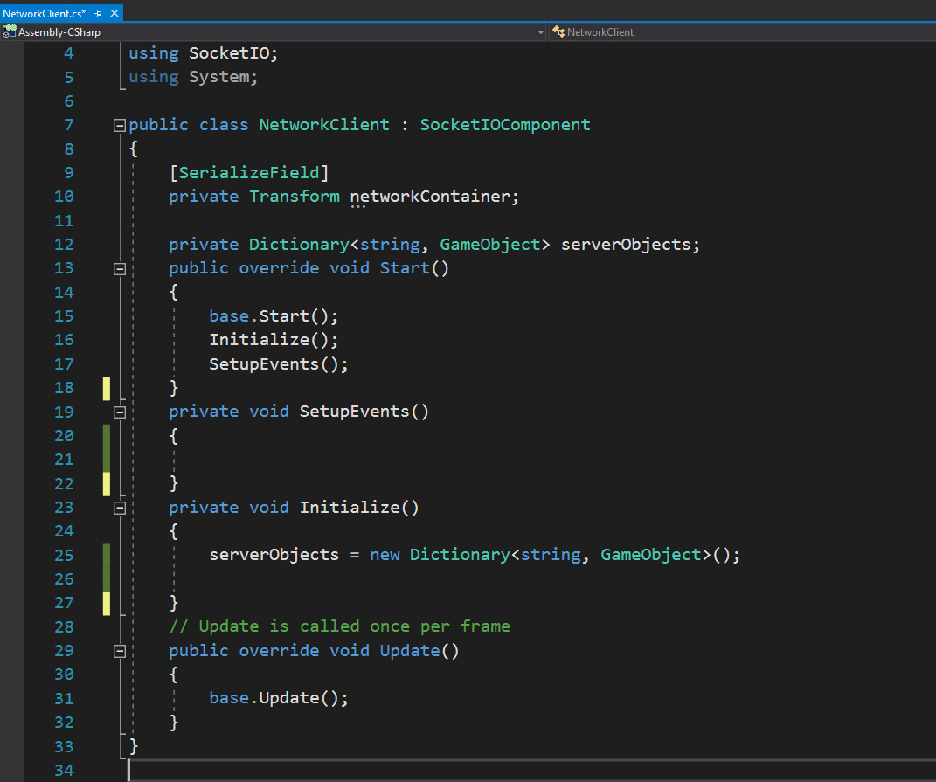Collapse the Start method body
Viewport: 936px width, 782px height.
pos(118,268)
